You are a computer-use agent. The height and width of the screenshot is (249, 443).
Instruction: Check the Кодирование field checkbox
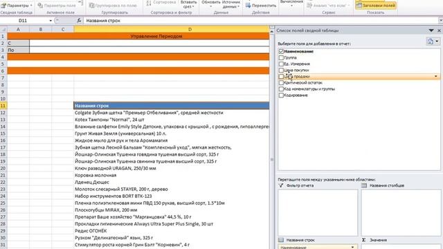click(281, 95)
